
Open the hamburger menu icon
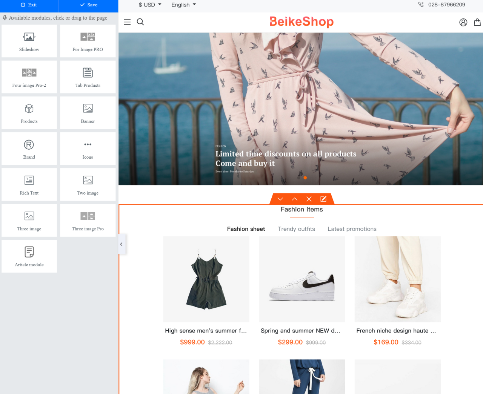127,22
